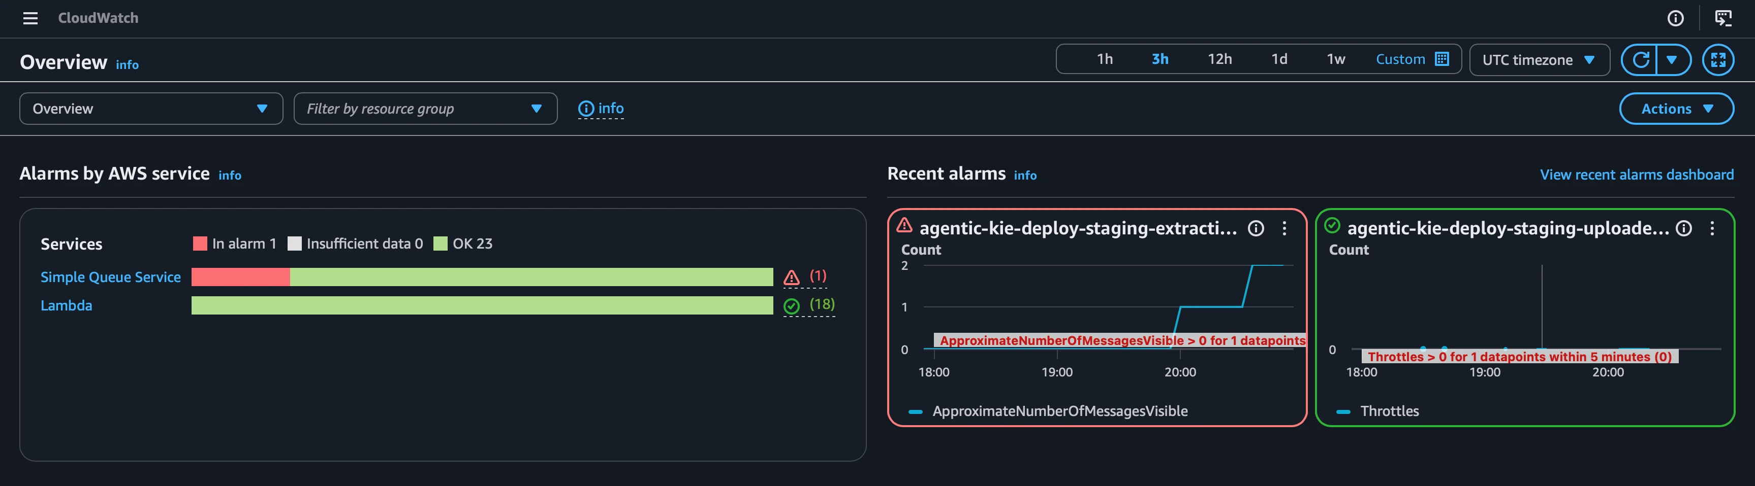Click the Insufficient data legend swatch

(294, 244)
